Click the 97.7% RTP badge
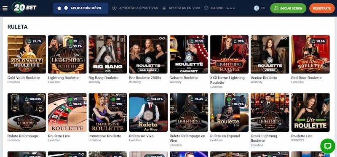The height and width of the screenshot is (157, 337). click(34, 41)
